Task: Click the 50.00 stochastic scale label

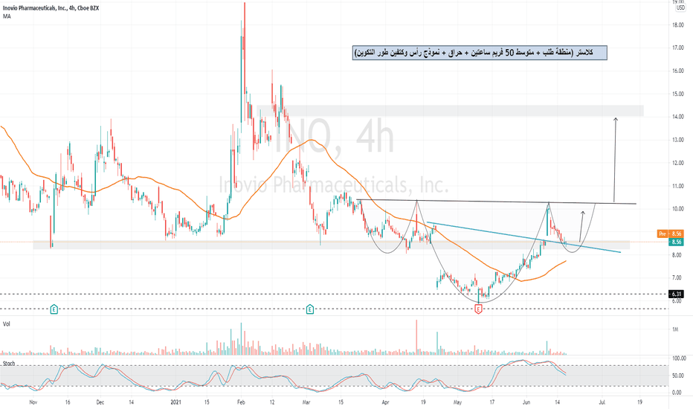Action: coord(679,376)
